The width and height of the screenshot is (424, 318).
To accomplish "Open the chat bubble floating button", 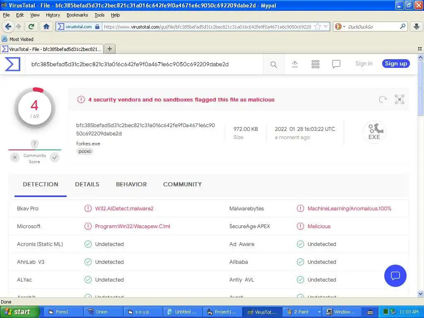I will (x=395, y=275).
